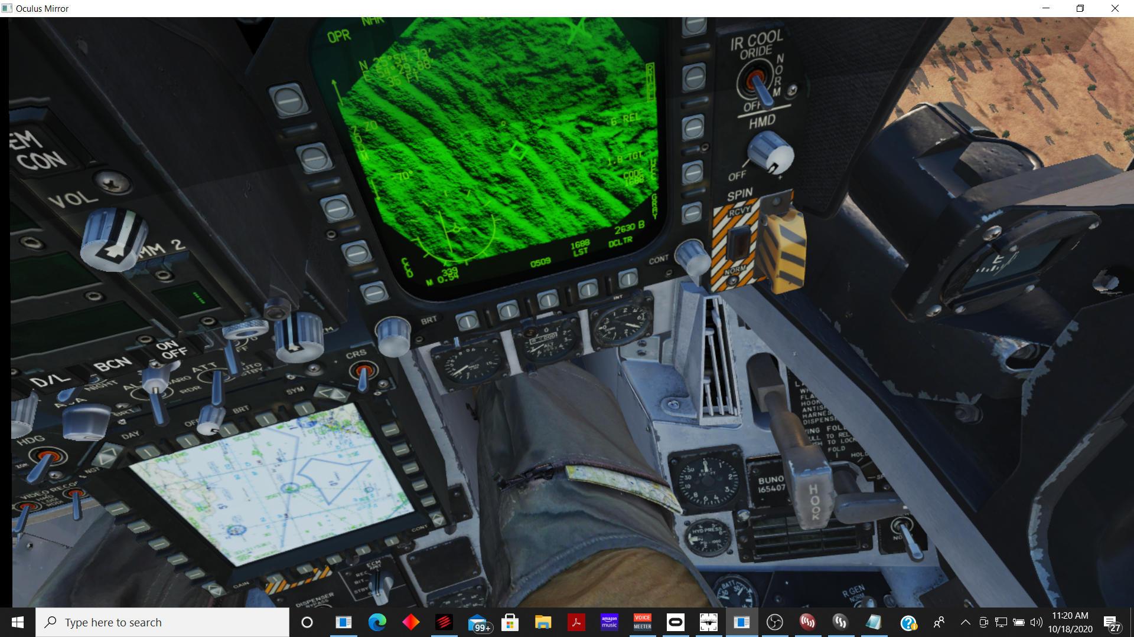Viewport: 1134px width, 637px height.
Task: Push the bottom AMPCD button nearest GAIN
Action: coord(274,577)
